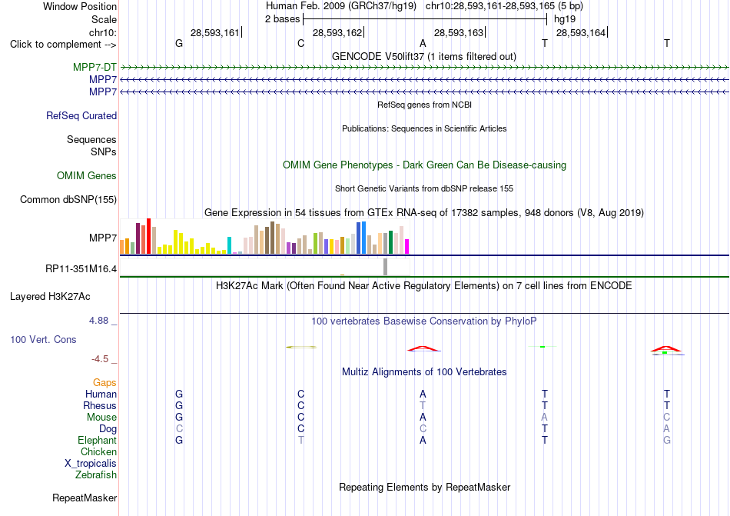Click the green MPP7-DT transcript arrow line

point(424,68)
